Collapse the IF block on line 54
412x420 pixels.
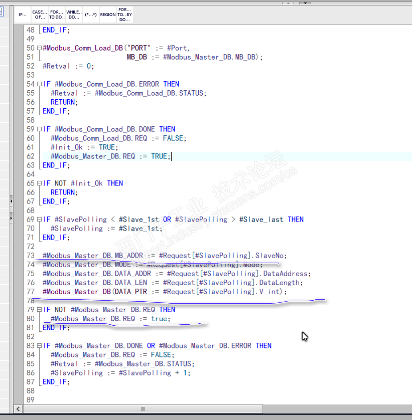tap(39, 84)
